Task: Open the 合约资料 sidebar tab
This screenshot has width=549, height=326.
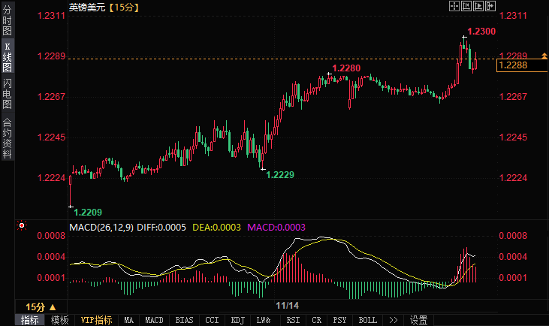Action: click(7, 138)
